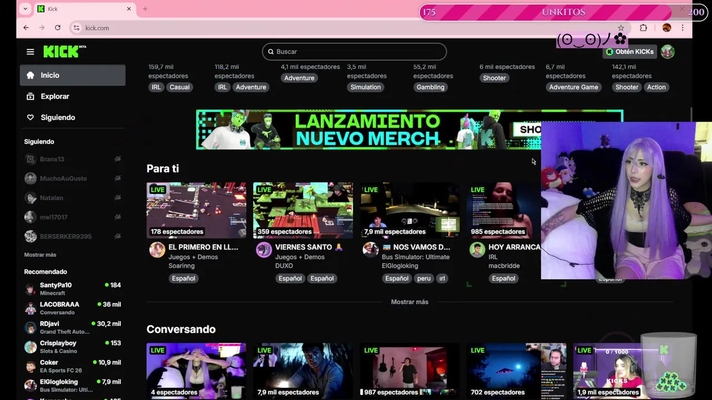
Task: Click Soarinng streamer avatar
Action: tap(157, 249)
